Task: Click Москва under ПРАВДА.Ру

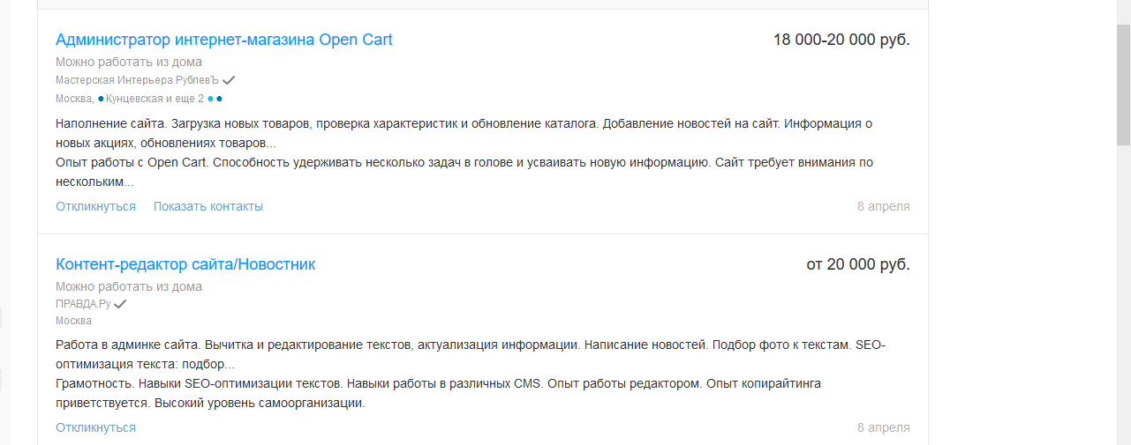Action: click(x=73, y=321)
